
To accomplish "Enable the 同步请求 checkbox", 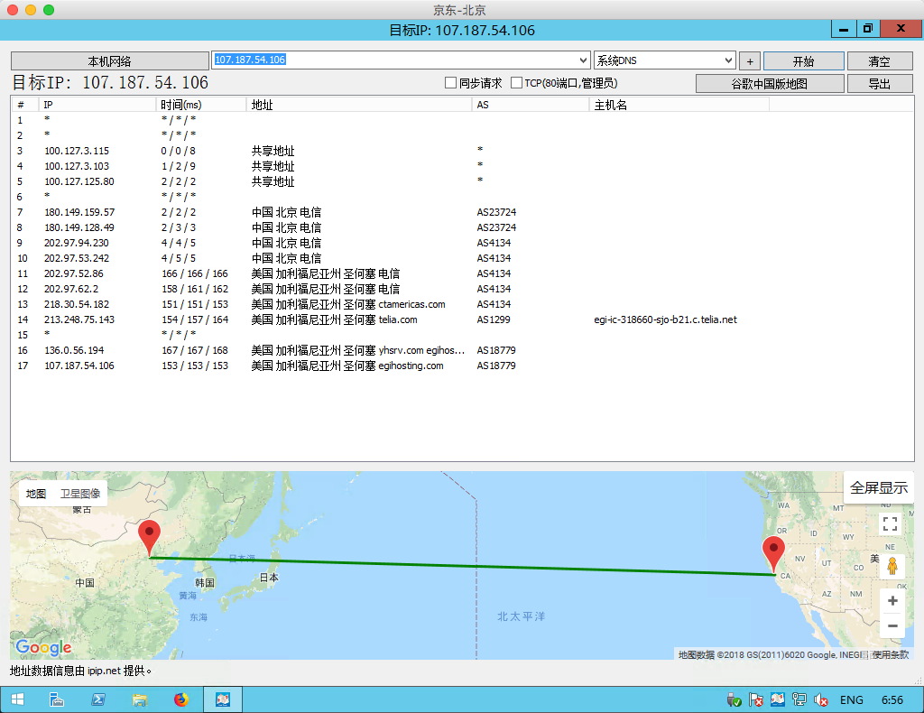I will (x=450, y=83).
